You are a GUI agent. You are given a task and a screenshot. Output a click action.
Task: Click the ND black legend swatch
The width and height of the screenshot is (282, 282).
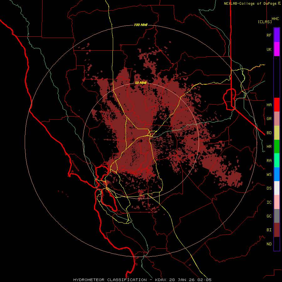click(277, 244)
